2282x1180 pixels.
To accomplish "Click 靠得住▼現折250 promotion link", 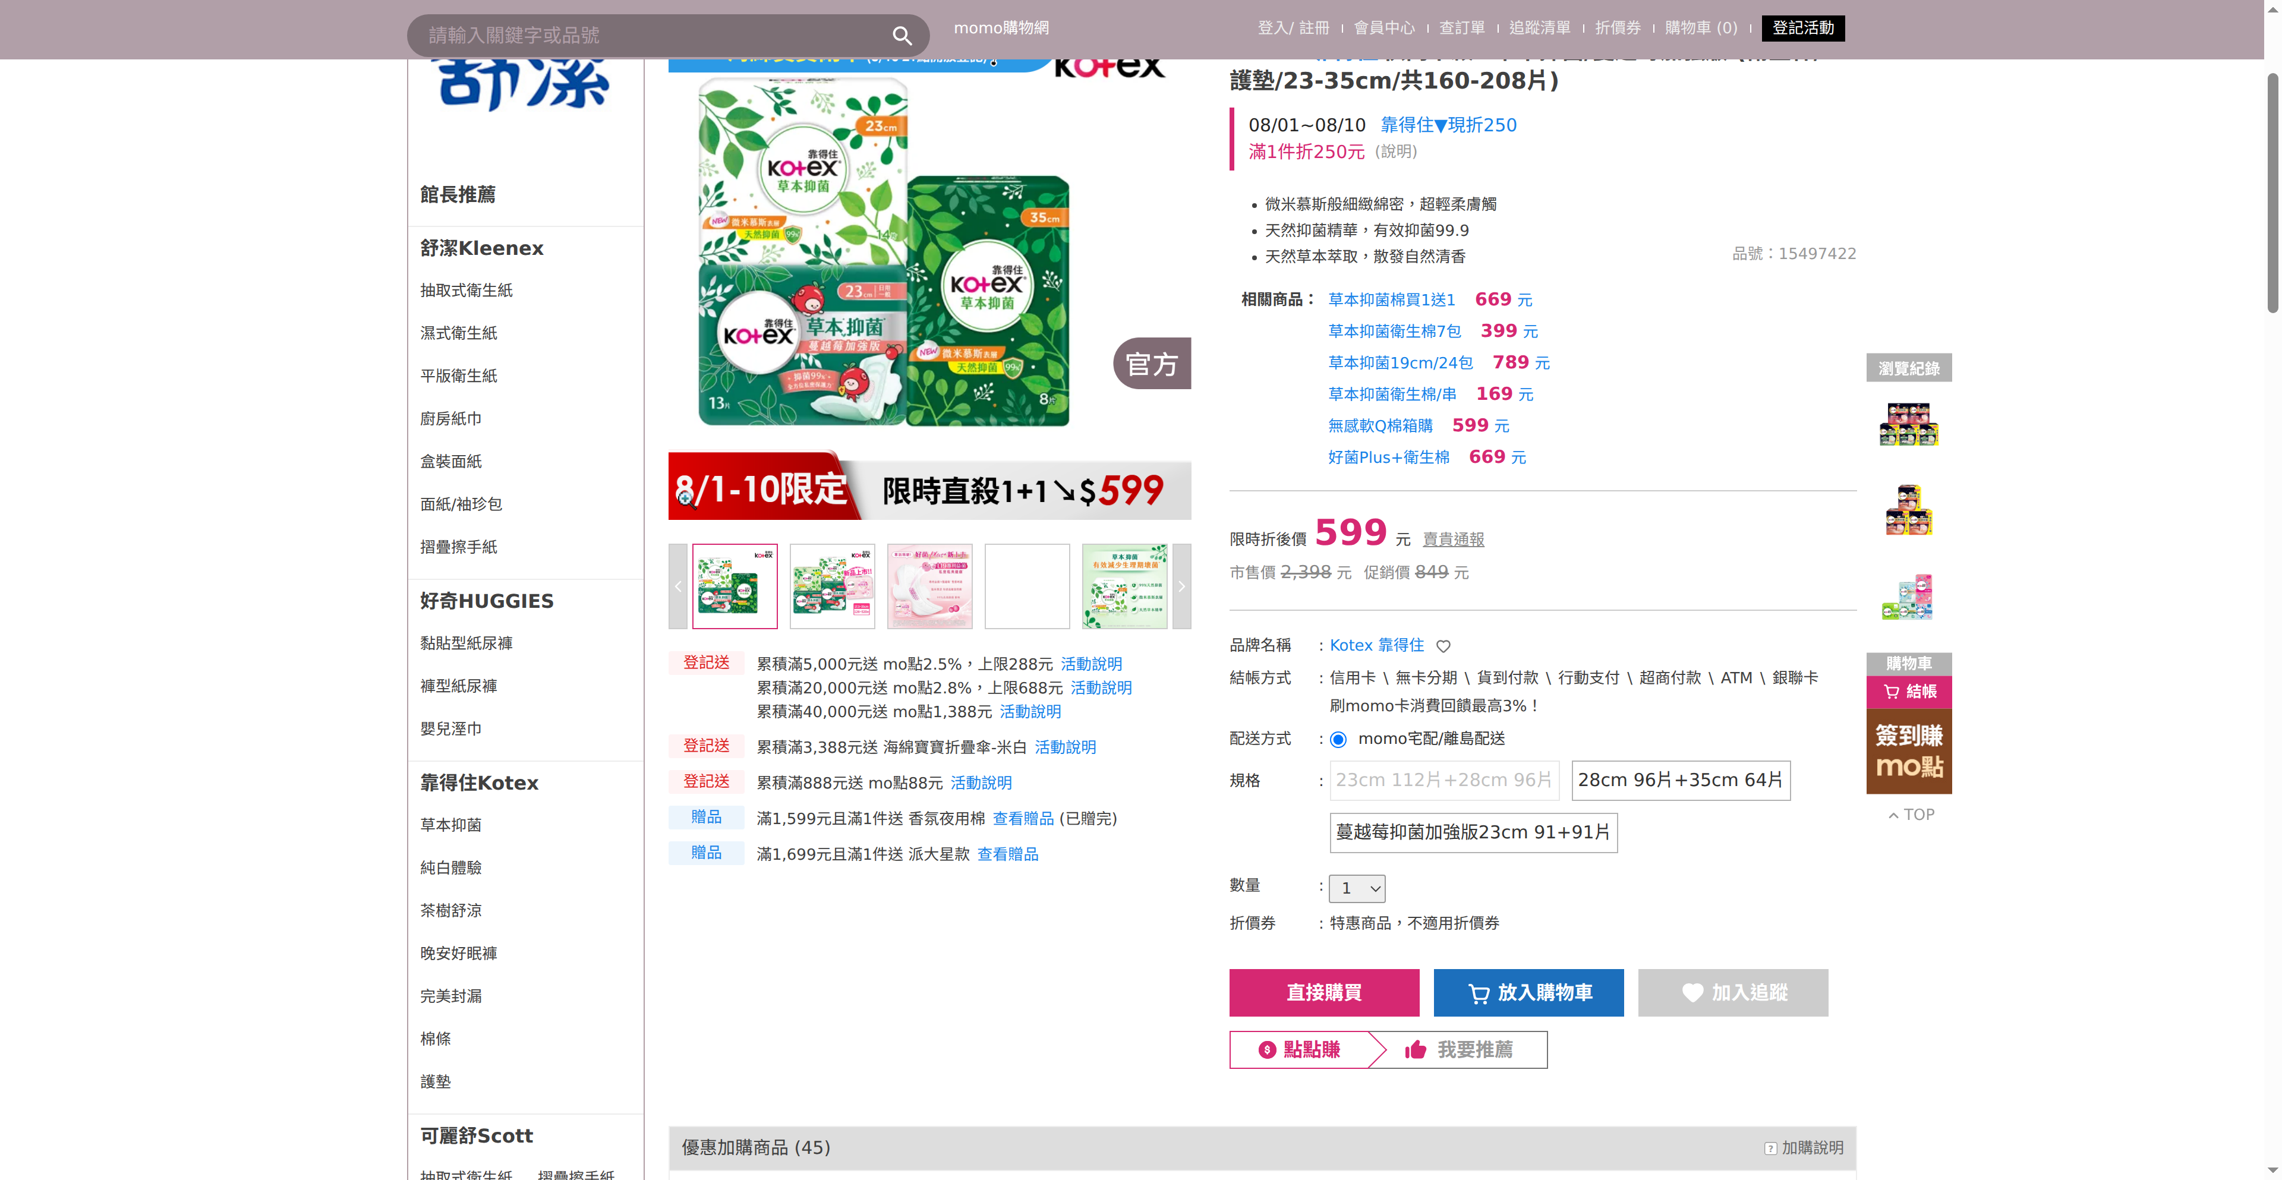I will 1448,125.
